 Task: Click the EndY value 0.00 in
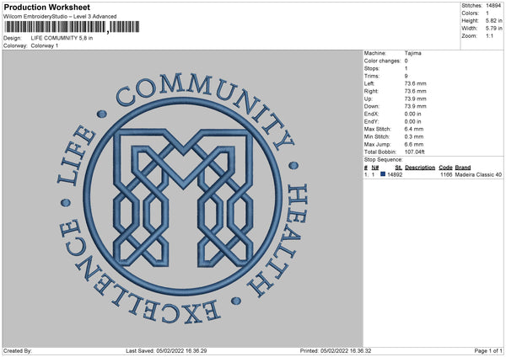pyautogui.click(x=412, y=121)
